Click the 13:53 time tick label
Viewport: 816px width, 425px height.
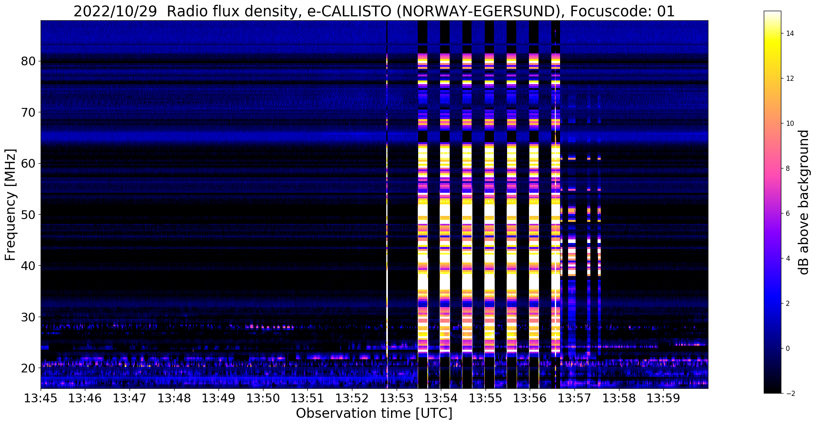coord(397,398)
